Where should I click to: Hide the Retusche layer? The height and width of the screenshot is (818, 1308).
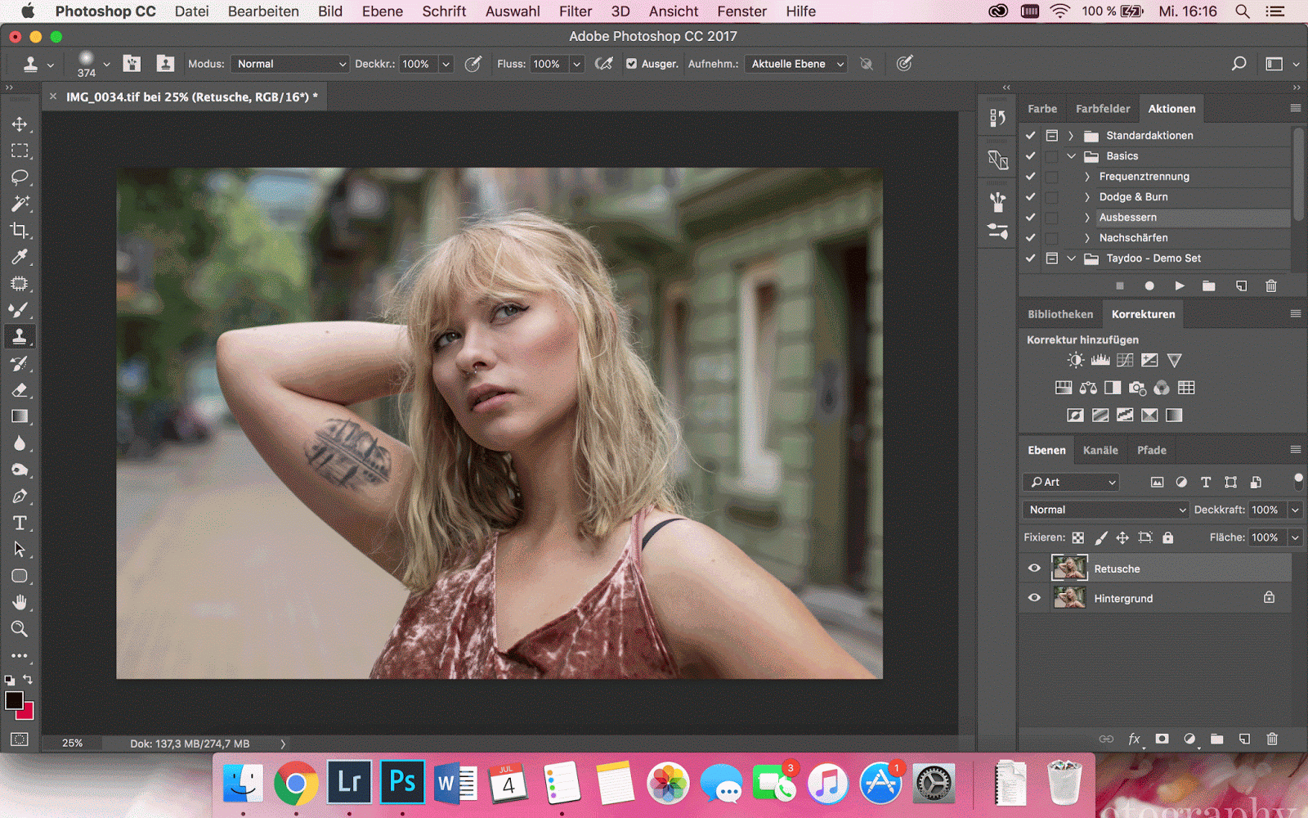[x=1034, y=569]
